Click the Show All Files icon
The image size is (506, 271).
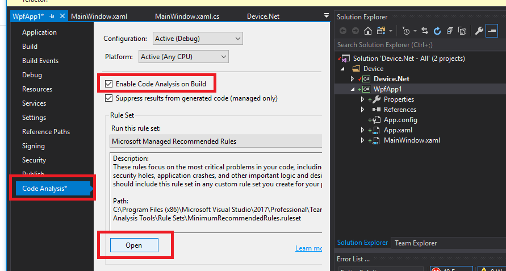(x=462, y=31)
